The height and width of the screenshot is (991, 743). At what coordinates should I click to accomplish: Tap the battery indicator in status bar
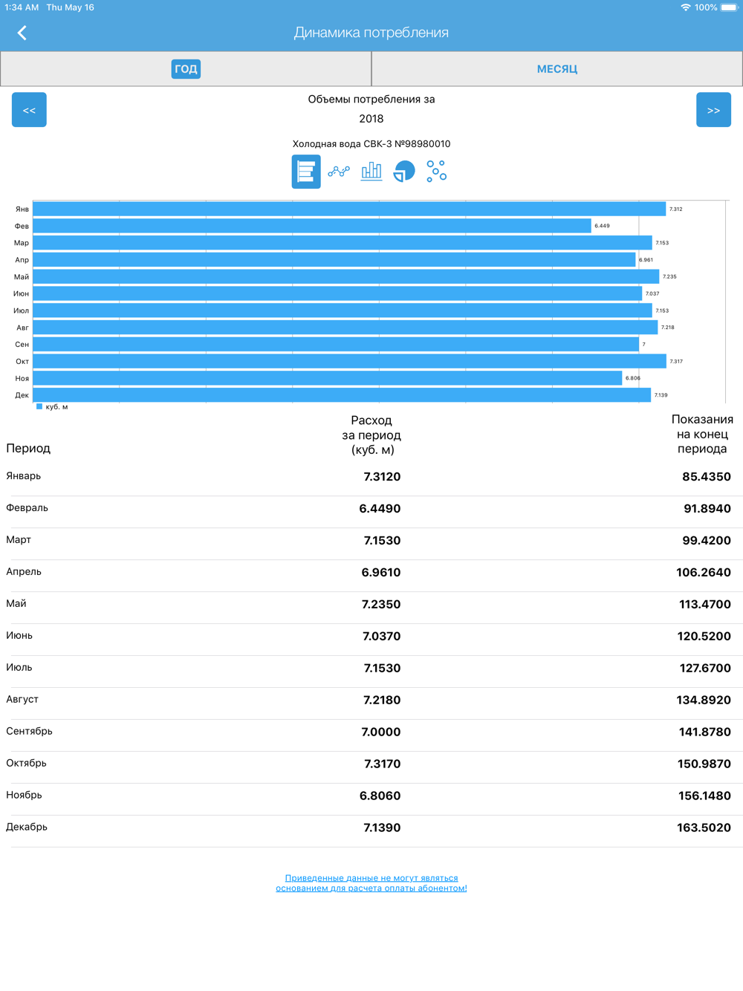[729, 7]
